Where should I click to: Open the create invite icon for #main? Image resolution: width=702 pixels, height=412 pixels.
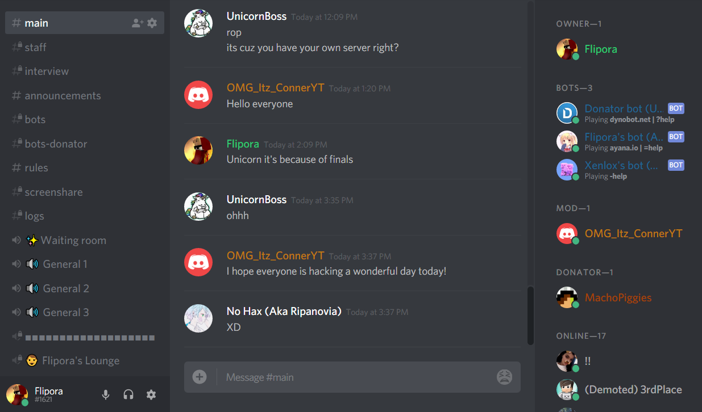137,23
